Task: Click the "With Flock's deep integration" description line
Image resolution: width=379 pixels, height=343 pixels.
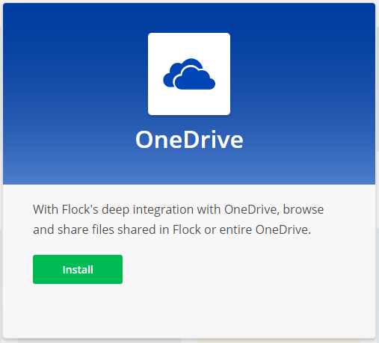Action: pos(179,209)
